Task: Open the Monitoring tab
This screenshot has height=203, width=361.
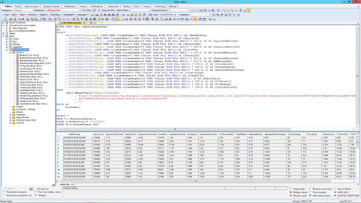Action: pos(159,6)
